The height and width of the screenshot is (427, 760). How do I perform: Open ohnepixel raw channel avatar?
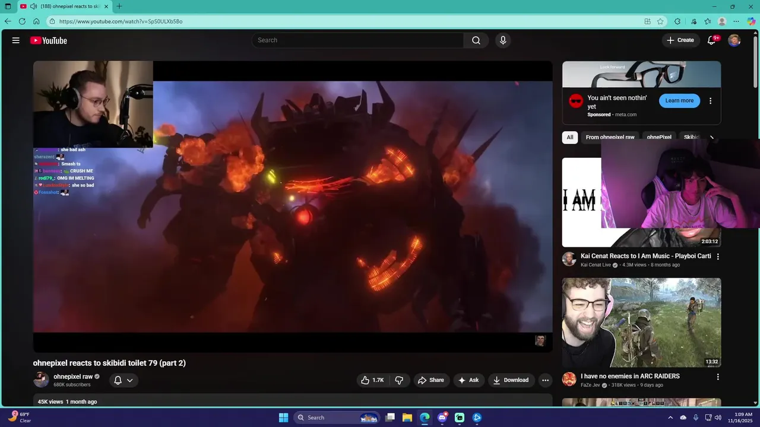tap(41, 380)
